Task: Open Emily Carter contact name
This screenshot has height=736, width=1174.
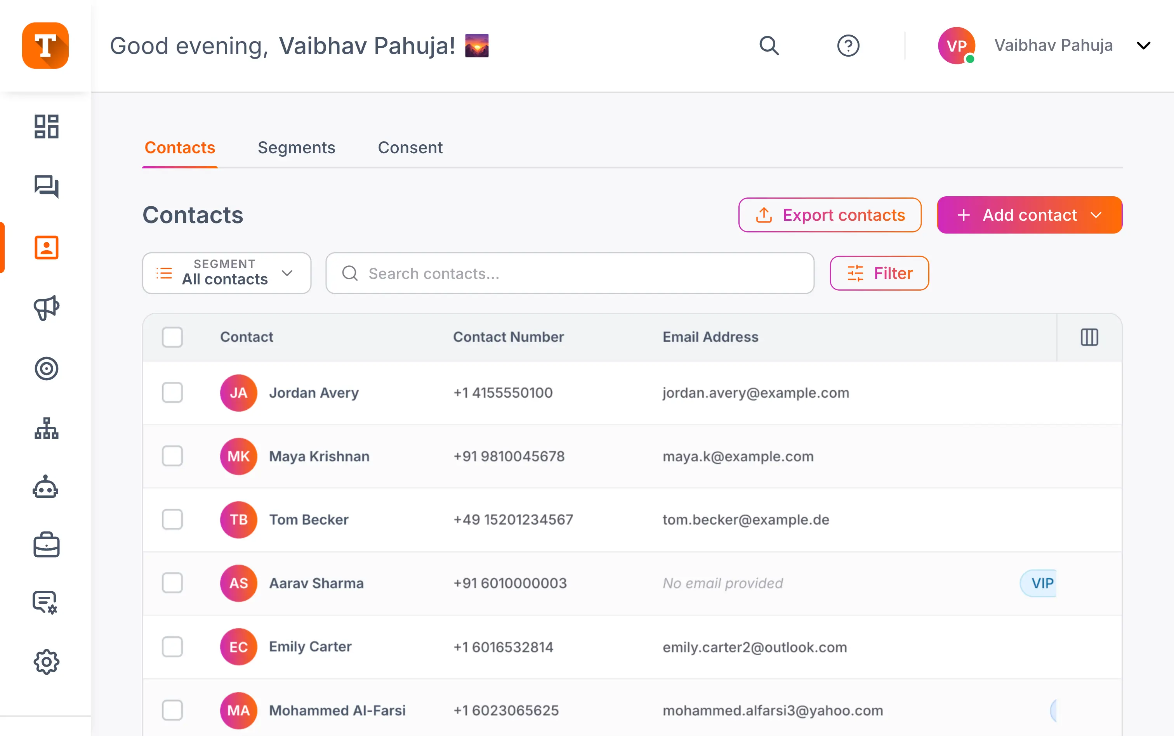Action: tap(310, 647)
